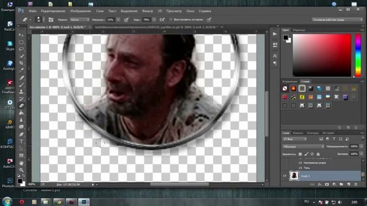Select Слой 1 layer thumbnail
This screenshot has height=206, width=367.
point(294,176)
